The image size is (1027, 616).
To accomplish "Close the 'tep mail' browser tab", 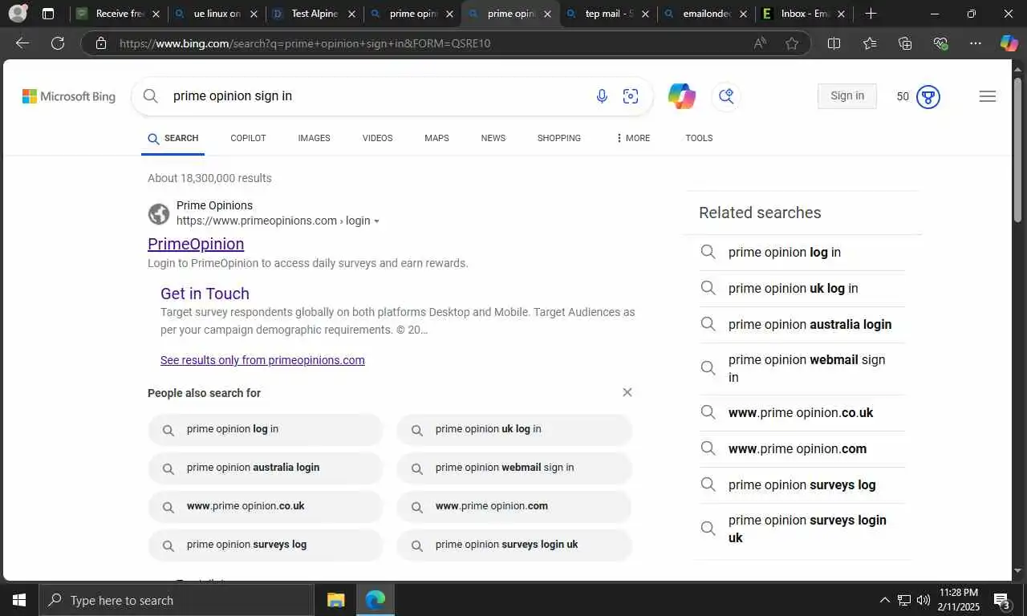I will (x=645, y=14).
